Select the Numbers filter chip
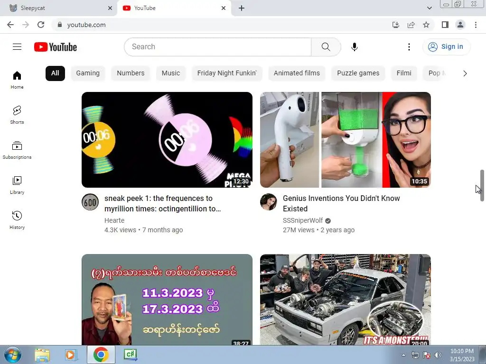The width and height of the screenshot is (486, 364). pos(131,73)
